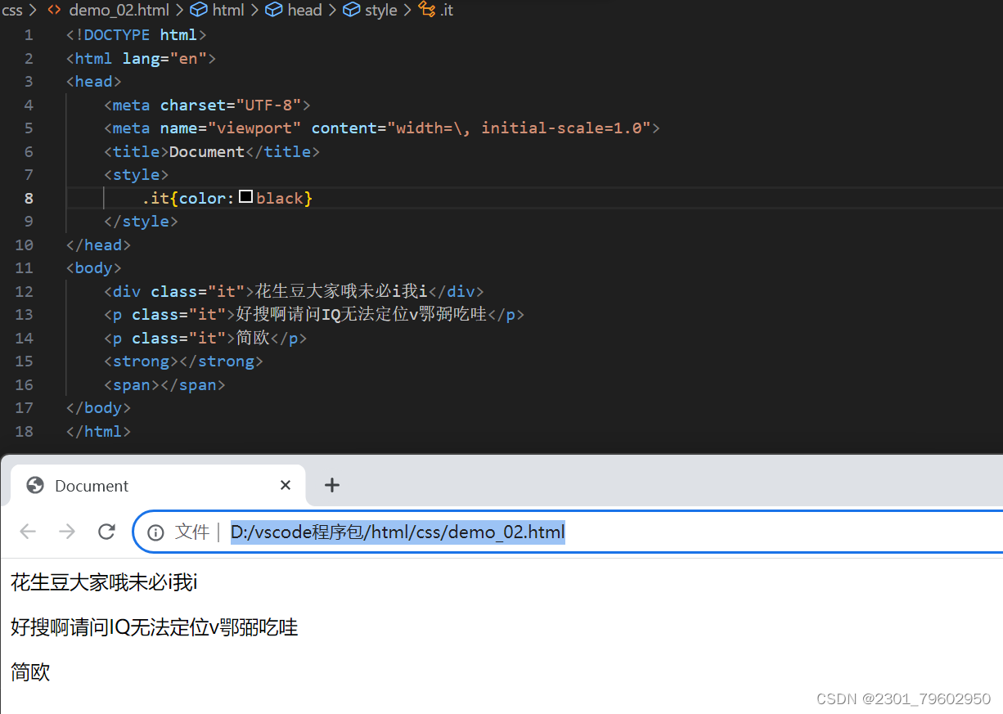Close the Document browser tab
The image size is (1003, 714).
286,485
